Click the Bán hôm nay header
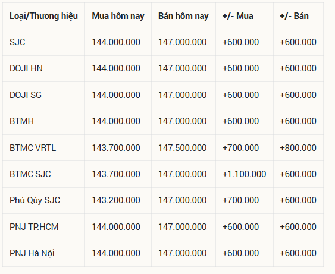 (183, 16)
